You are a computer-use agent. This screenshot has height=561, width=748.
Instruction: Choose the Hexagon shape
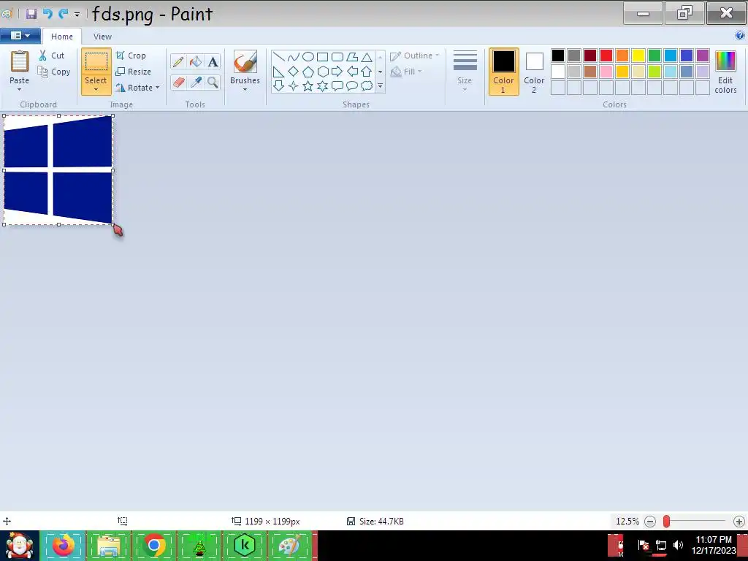click(x=323, y=72)
